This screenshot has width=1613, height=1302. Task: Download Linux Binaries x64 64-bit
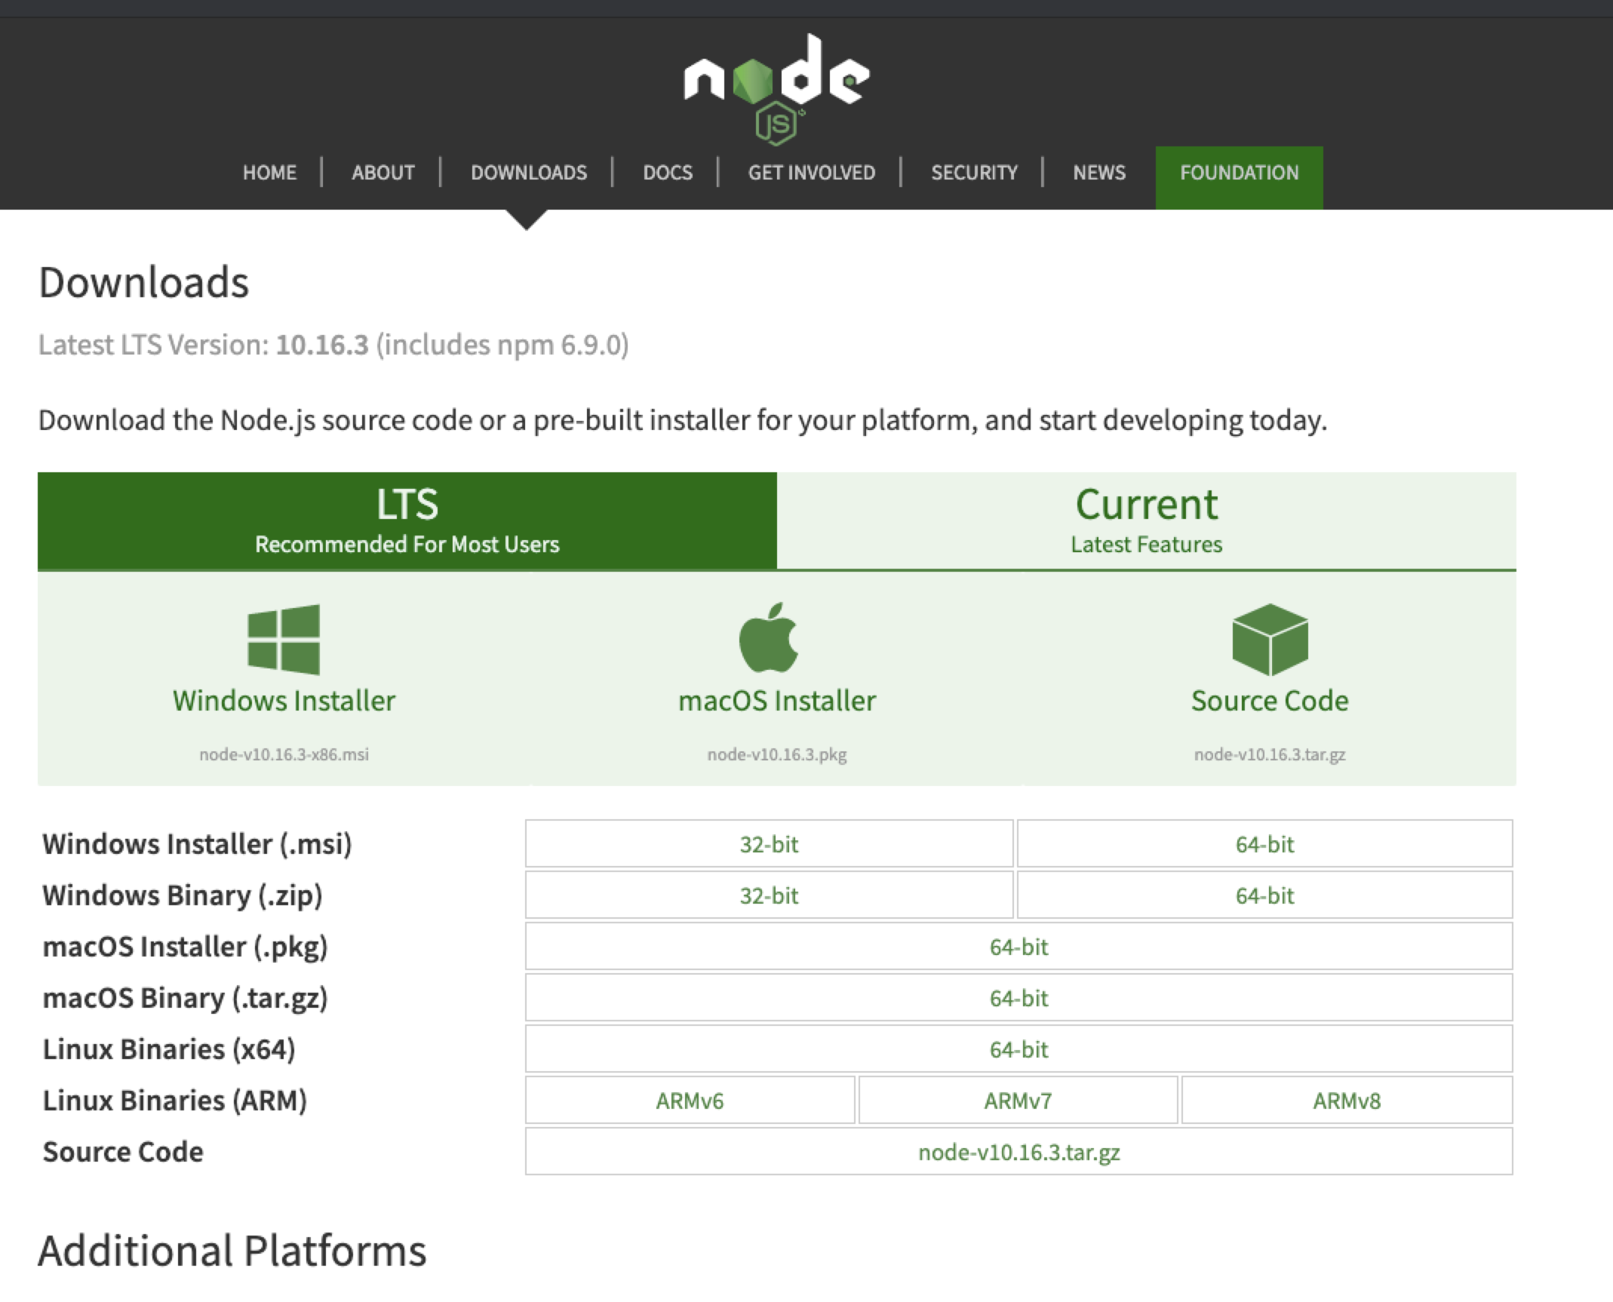(1018, 1049)
